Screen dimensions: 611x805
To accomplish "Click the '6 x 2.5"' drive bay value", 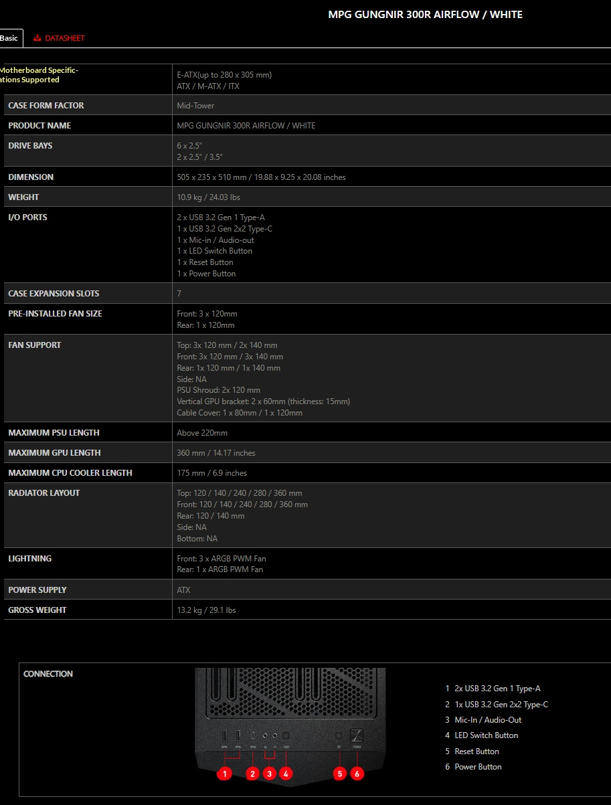I will click(x=189, y=146).
